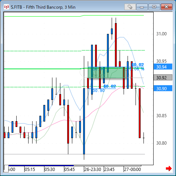Click the 27-00:00 time axis marker

tap(132, 170)
